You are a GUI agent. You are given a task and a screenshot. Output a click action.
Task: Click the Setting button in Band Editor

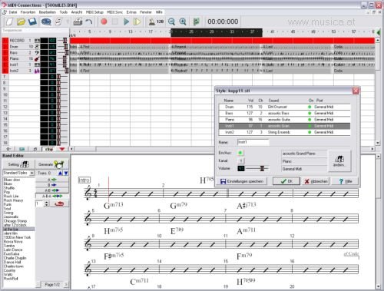point(18,164)
